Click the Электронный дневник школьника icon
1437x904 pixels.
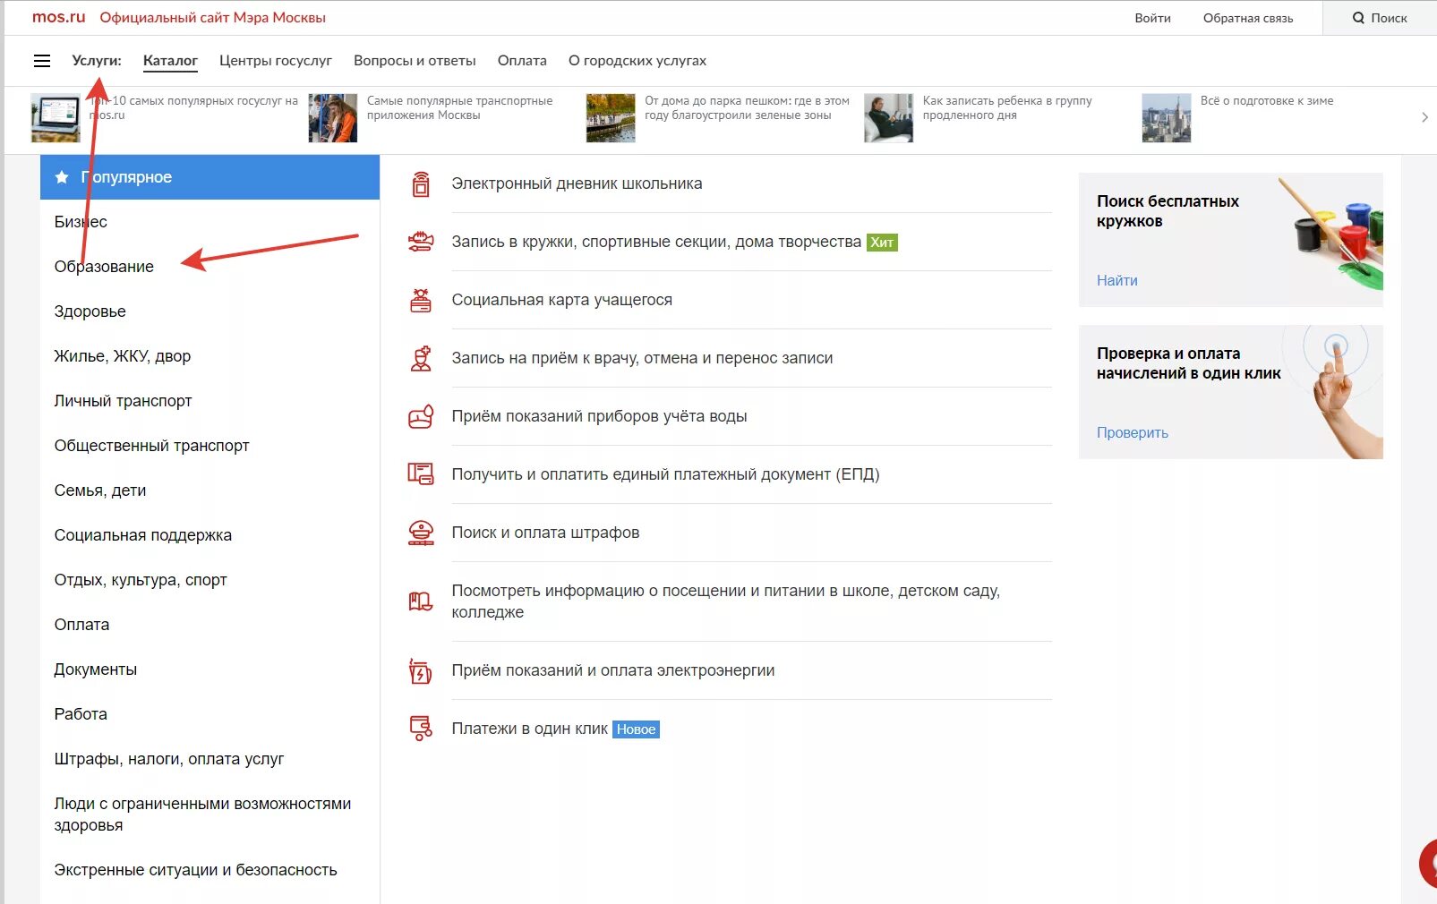click(x=421, y=183)
